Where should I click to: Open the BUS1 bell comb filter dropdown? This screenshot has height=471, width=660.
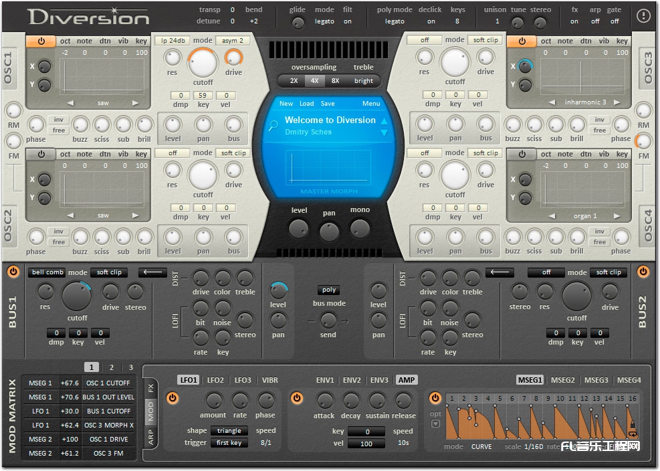tap(47, 272)
